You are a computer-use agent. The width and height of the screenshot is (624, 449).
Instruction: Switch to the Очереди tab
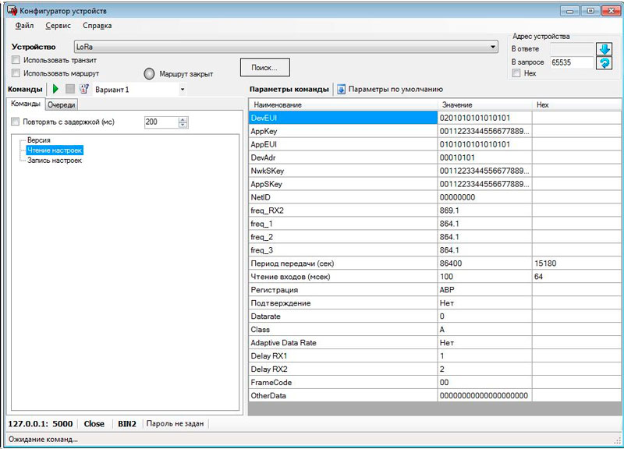pyautogui.click(x=62, y=104)
